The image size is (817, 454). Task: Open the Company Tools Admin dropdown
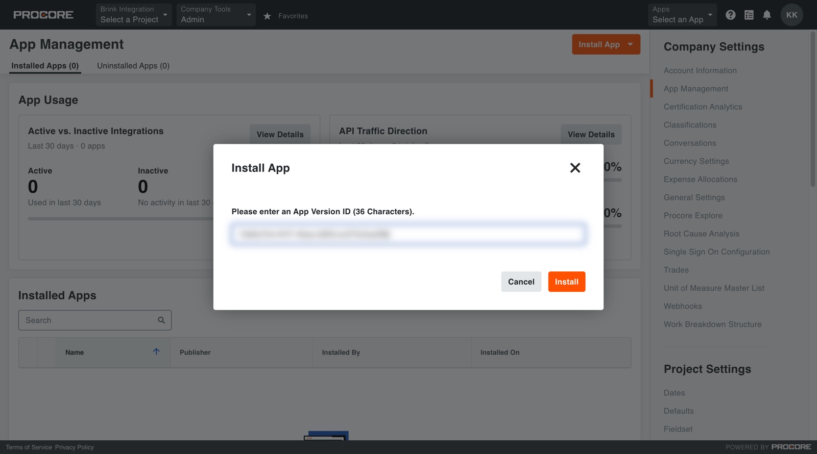click(216, 15)
